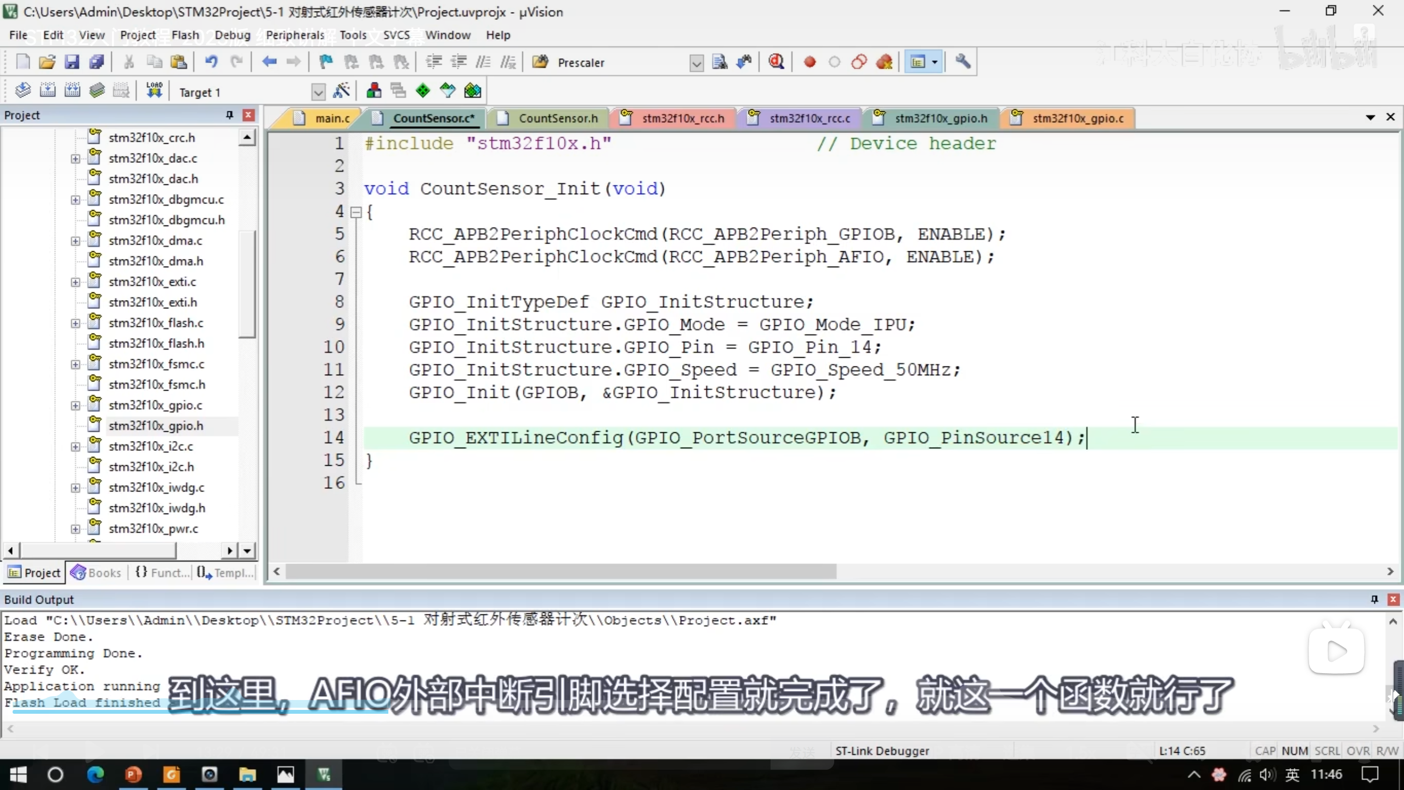Click the Download LOAD icon

click(x=154, y=91)
